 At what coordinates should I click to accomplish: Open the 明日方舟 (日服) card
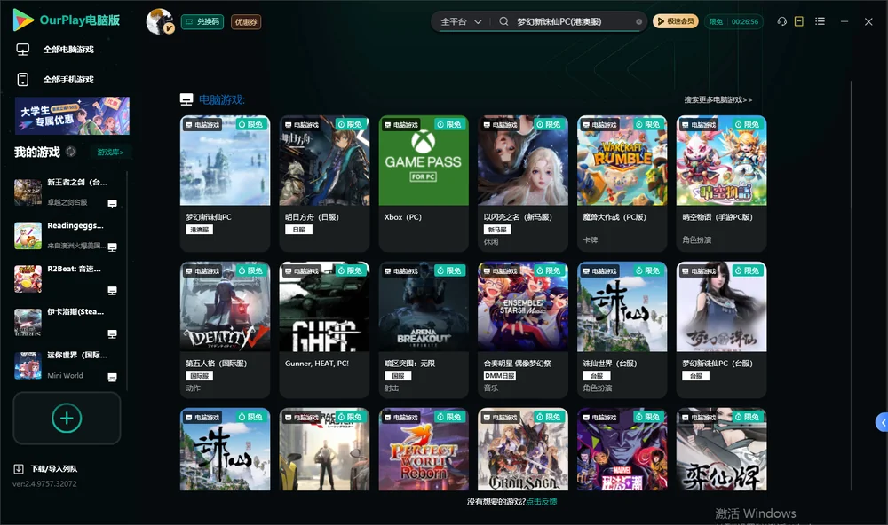tap(324, 184)
